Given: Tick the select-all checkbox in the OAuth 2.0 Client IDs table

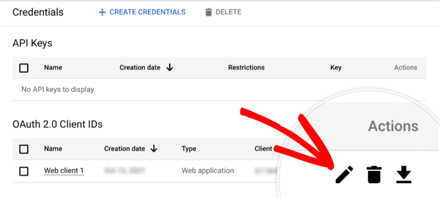Looking at the screenshot, I should 24,149.
